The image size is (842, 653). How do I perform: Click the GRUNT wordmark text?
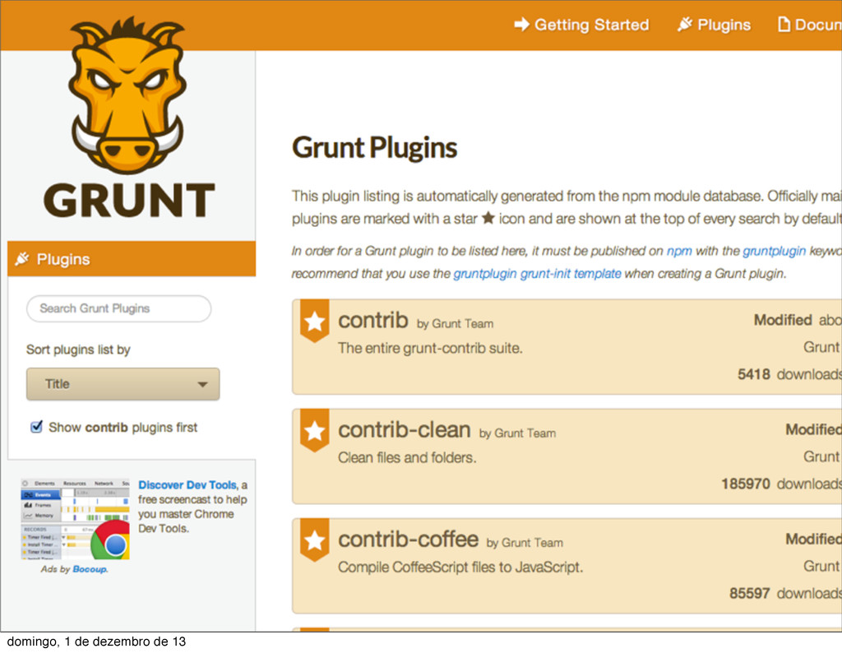click(x=129, y=200)
